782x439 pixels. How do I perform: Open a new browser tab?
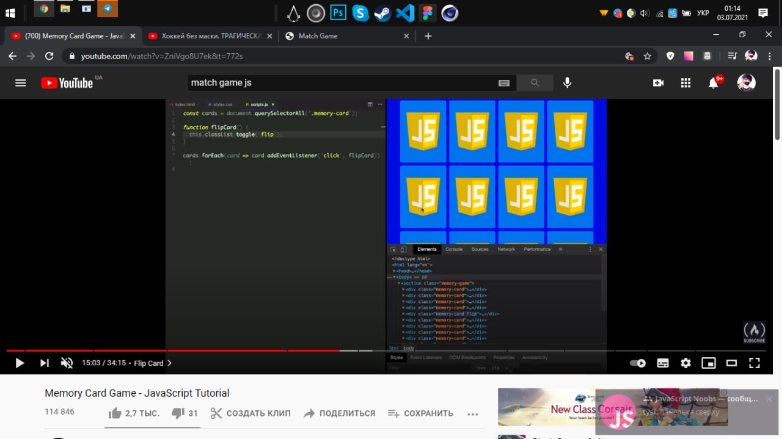point(428,36)
